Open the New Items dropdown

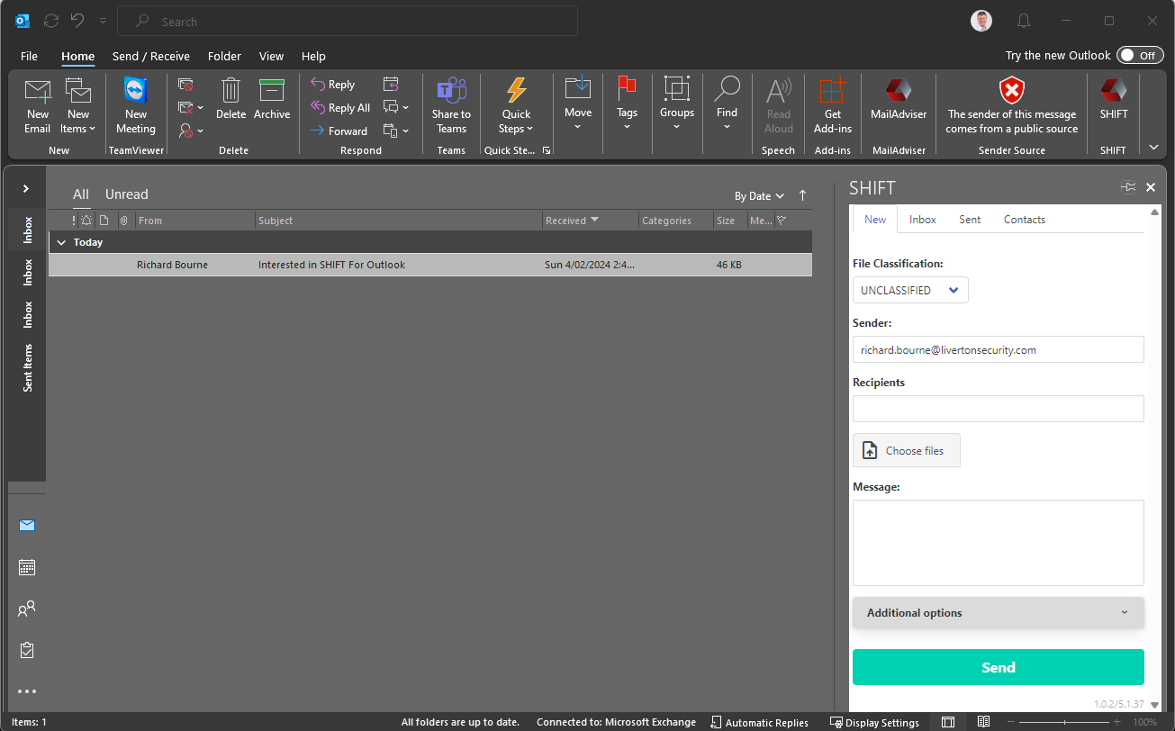[x=78, y=106]
